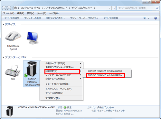The height and width of the screenshot is (119, 161).
Task: Choose ショートカットの作成(S) in context menu
Action: (x=61, y=84)
